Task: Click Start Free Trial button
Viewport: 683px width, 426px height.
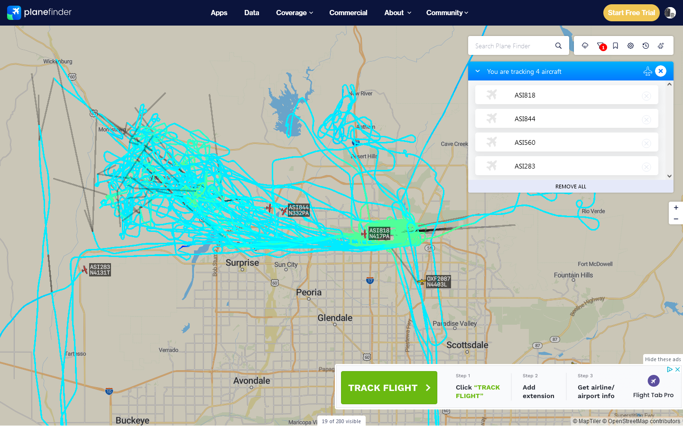Action: coord(631,13)
